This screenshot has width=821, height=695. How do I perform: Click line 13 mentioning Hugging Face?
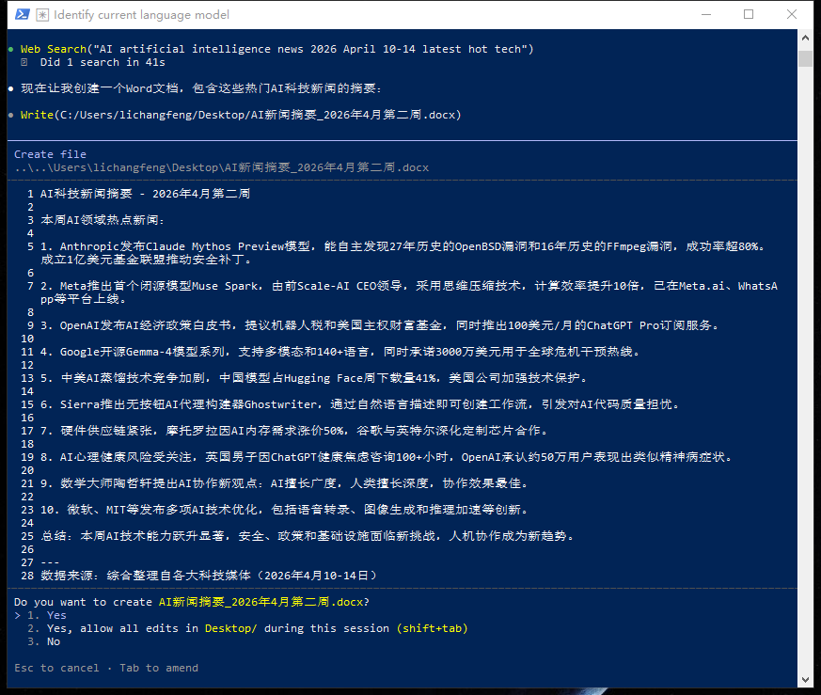tap(314, 378)
